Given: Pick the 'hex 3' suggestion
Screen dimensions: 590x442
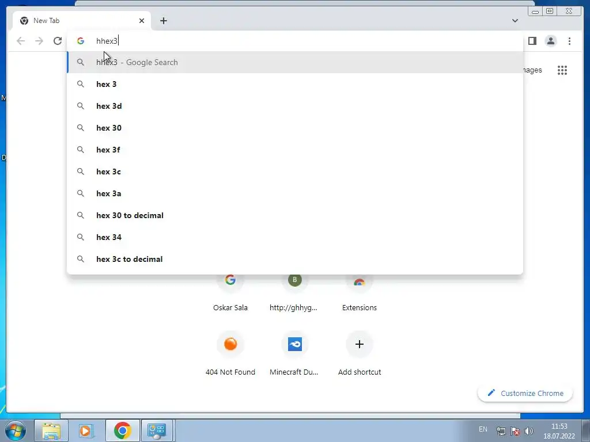Looking at the screenshot, I should (295, 84).
